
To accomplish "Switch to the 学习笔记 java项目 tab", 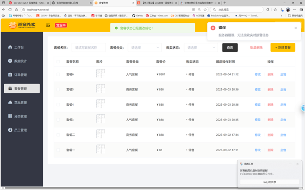I will tap(157, 3).
